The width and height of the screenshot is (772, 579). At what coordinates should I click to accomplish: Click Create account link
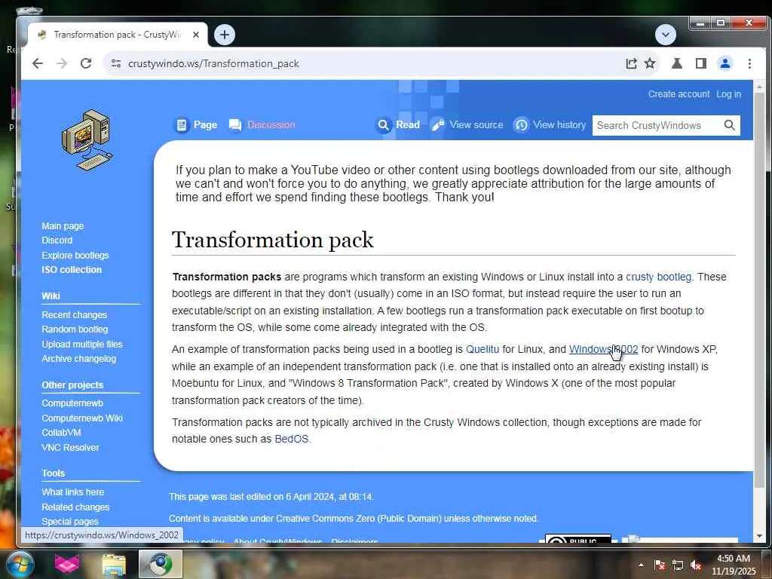coord(679,94)
